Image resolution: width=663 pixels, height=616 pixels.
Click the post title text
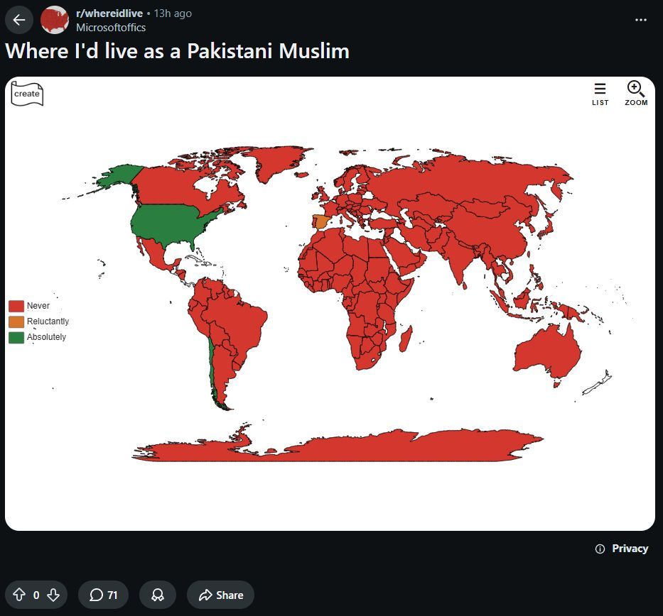177,51
